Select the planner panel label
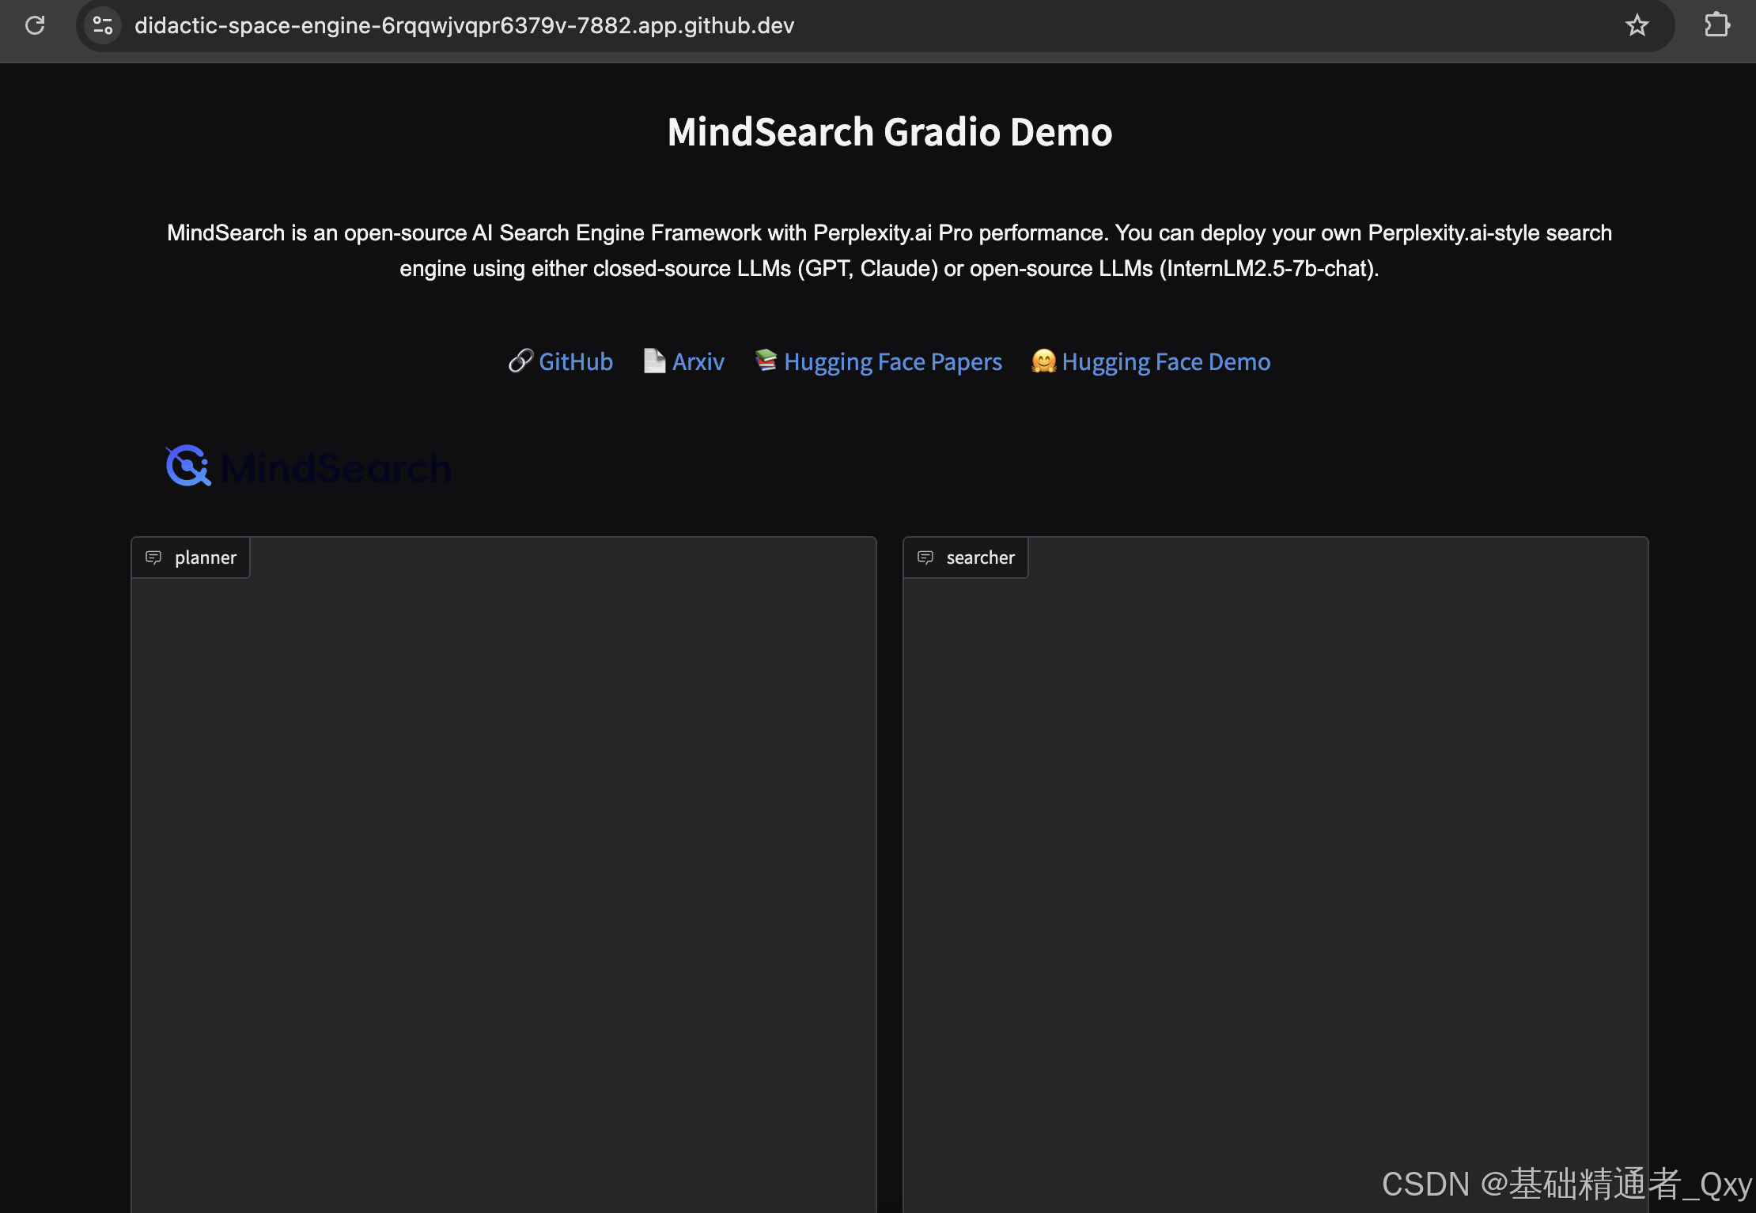This screenshot has width=1756, height=1213. pos(205,557)
